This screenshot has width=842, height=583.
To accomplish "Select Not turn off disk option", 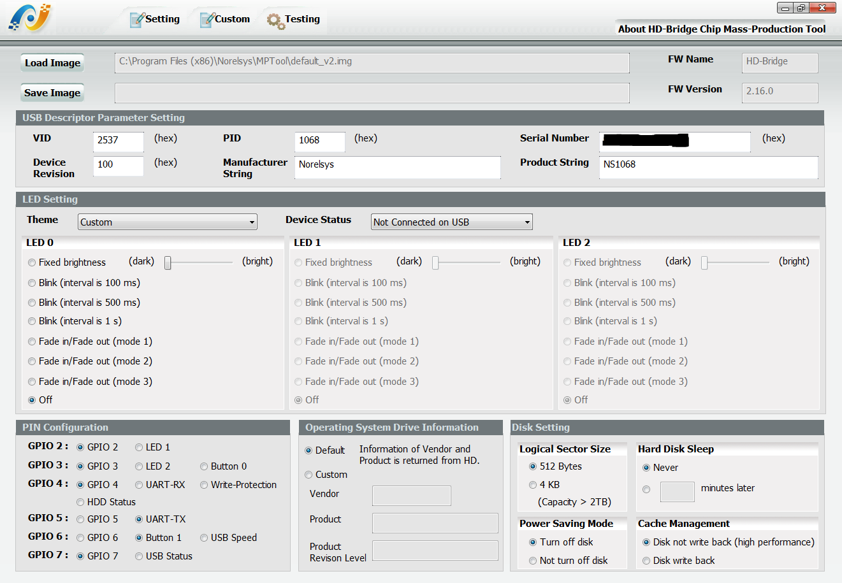I will [x=569, y=561].
